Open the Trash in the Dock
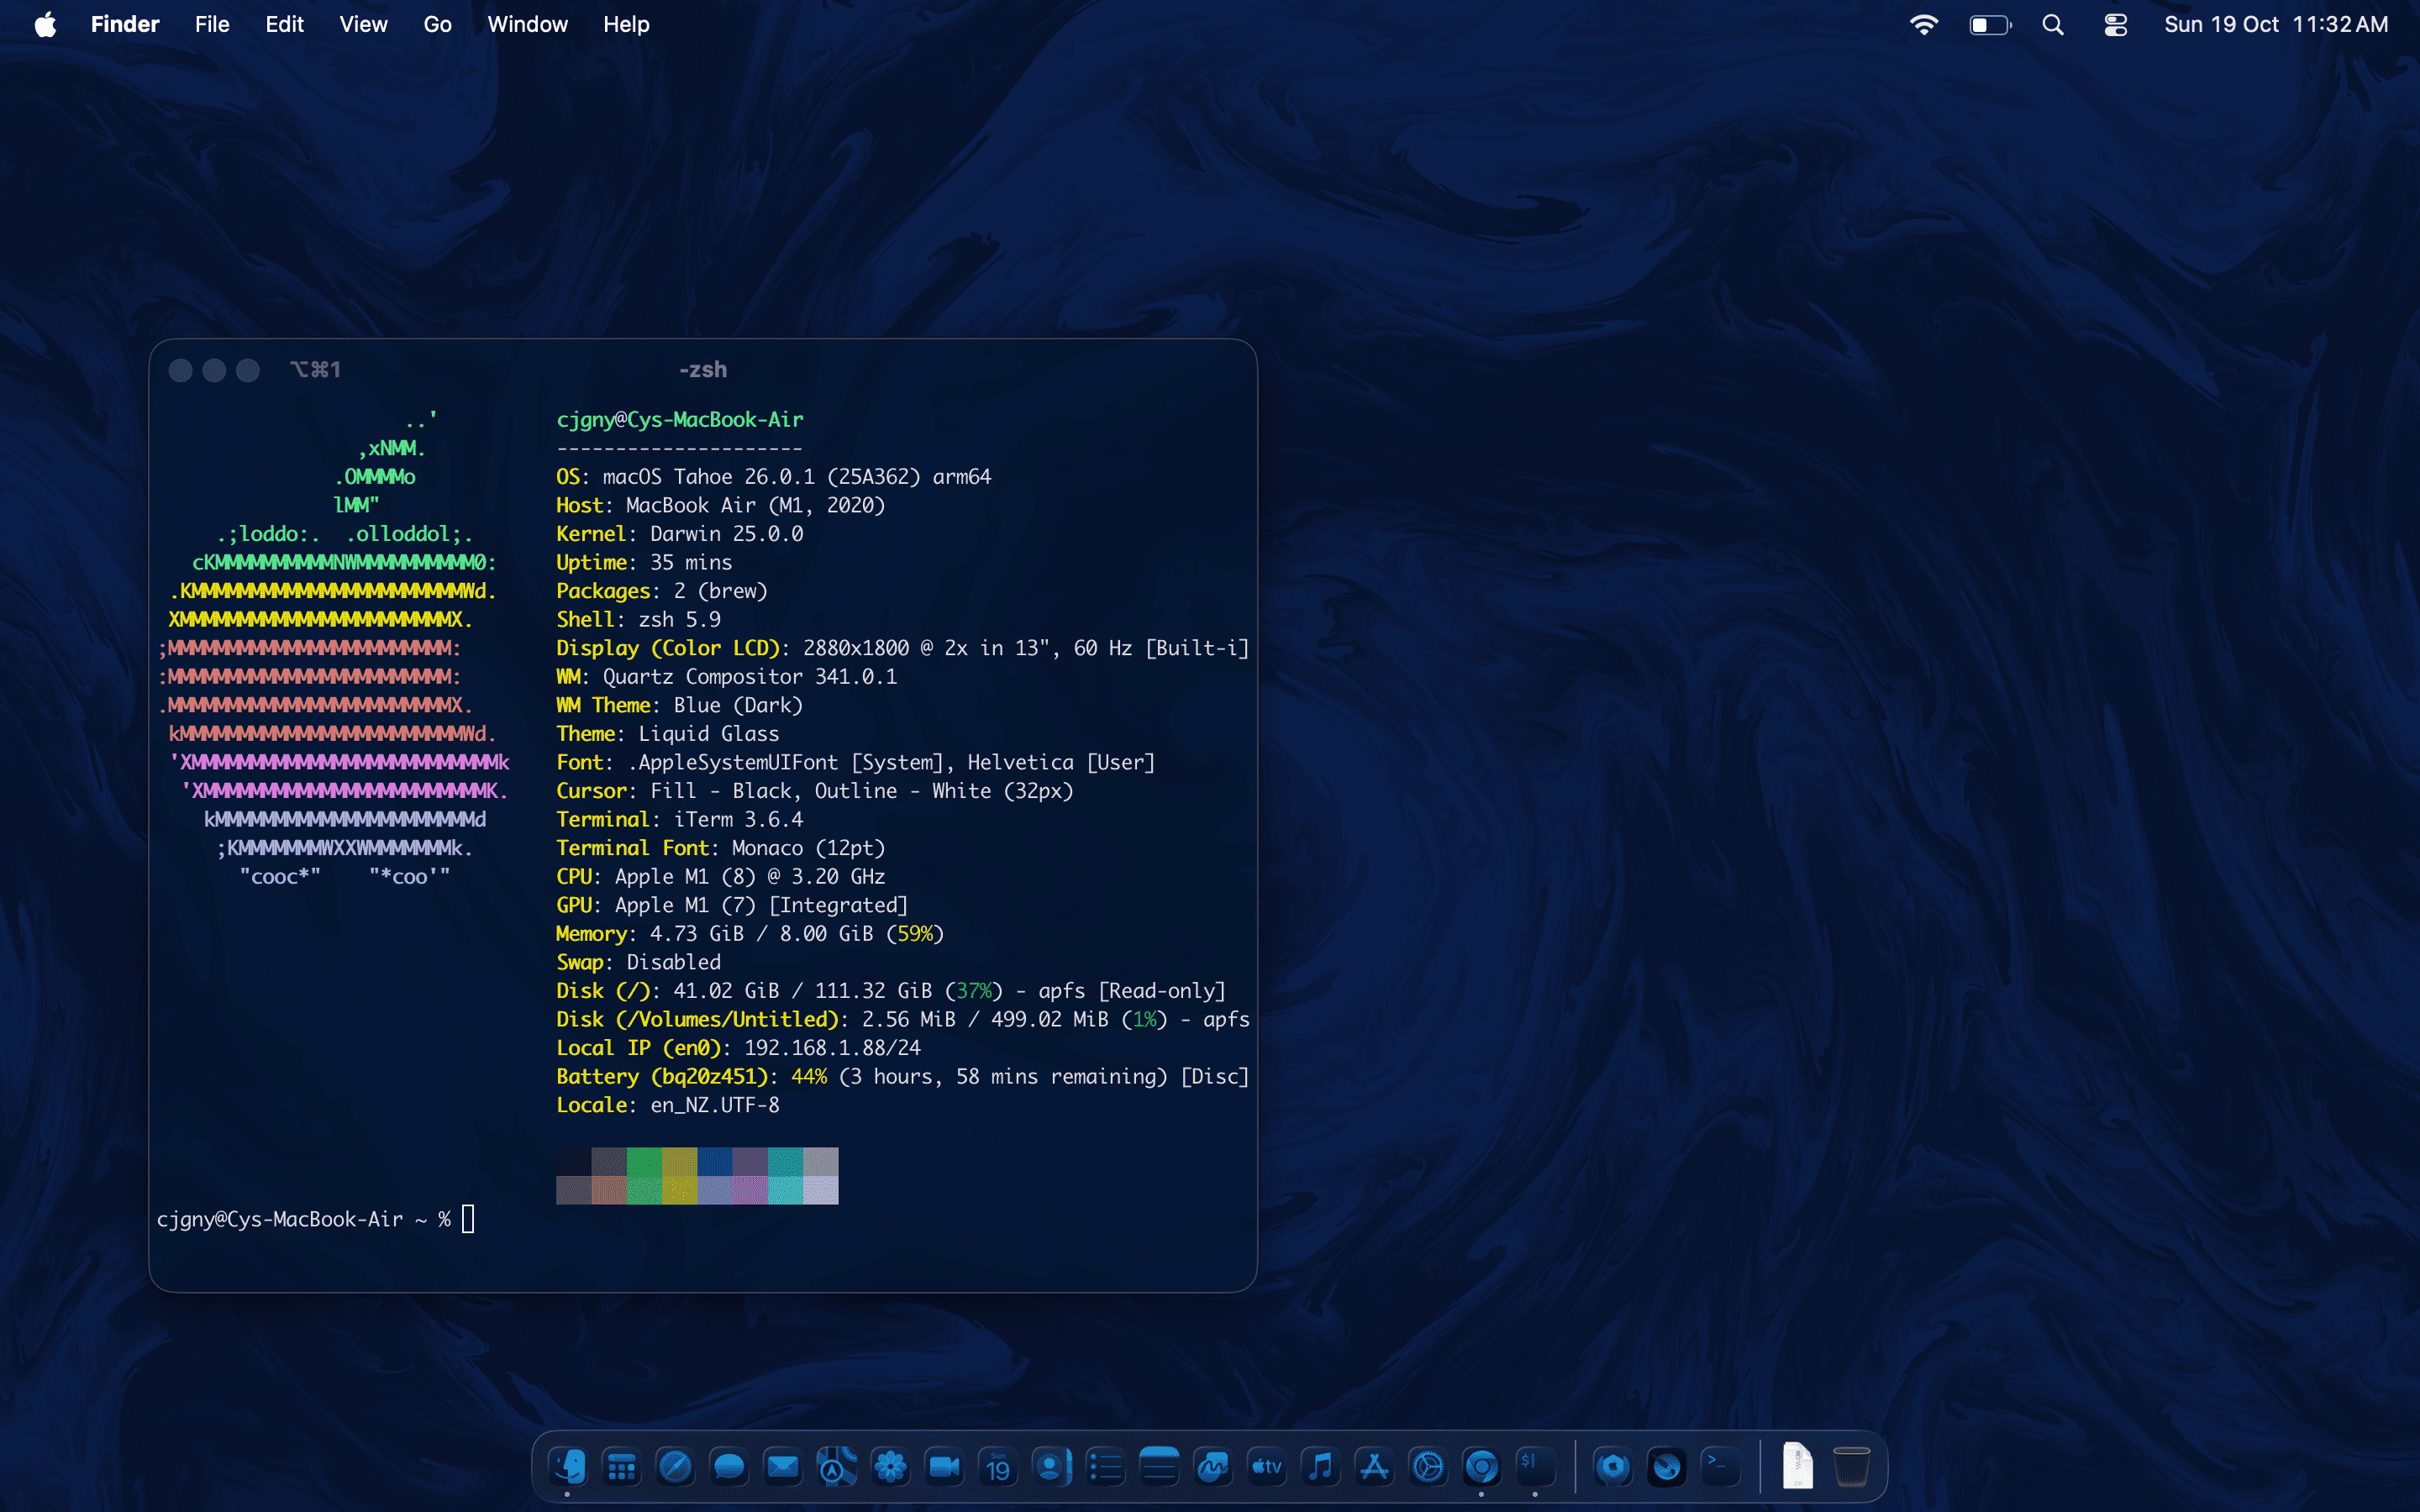This screenshot has height=1512, width=2420. point(1851,1466)
